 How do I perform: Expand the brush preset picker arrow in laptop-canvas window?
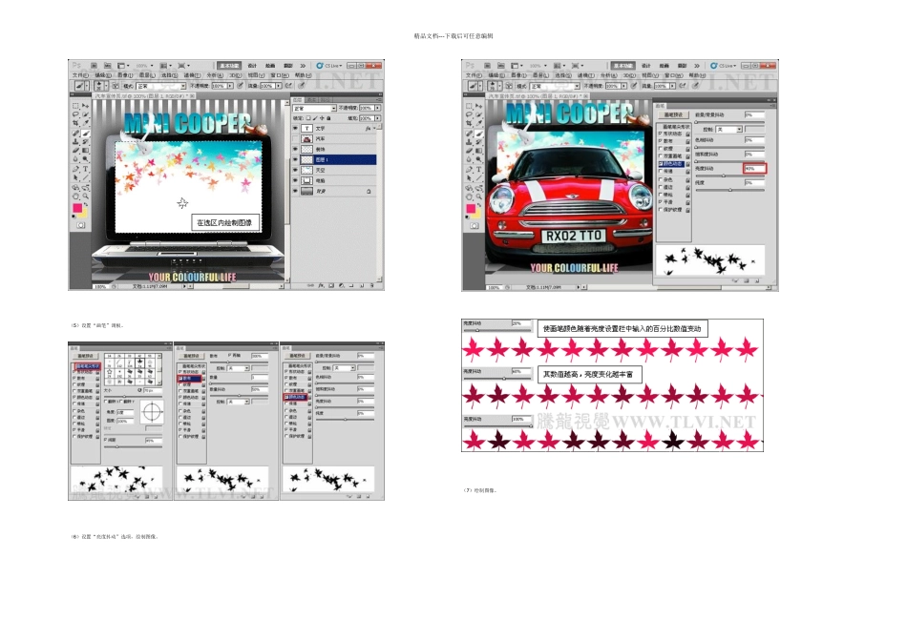pos(106,86)
